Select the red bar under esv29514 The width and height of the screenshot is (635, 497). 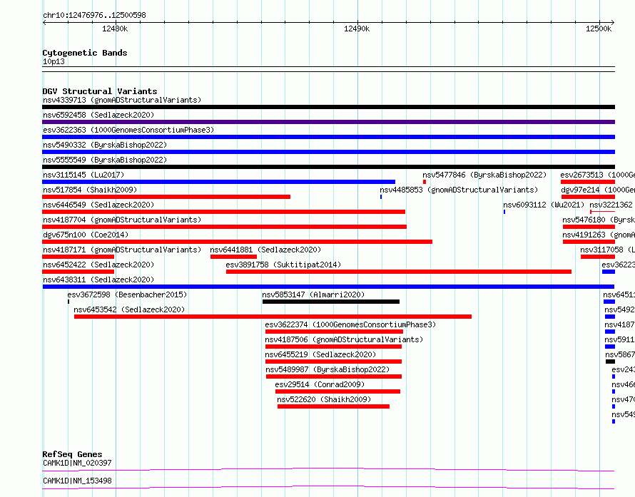(337, 391)
